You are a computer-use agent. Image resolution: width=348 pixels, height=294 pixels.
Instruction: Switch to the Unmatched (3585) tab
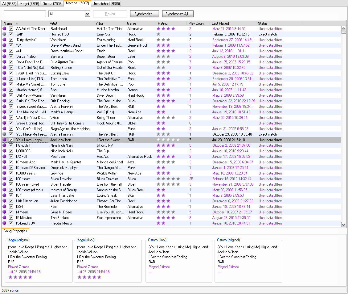(106, 4)
